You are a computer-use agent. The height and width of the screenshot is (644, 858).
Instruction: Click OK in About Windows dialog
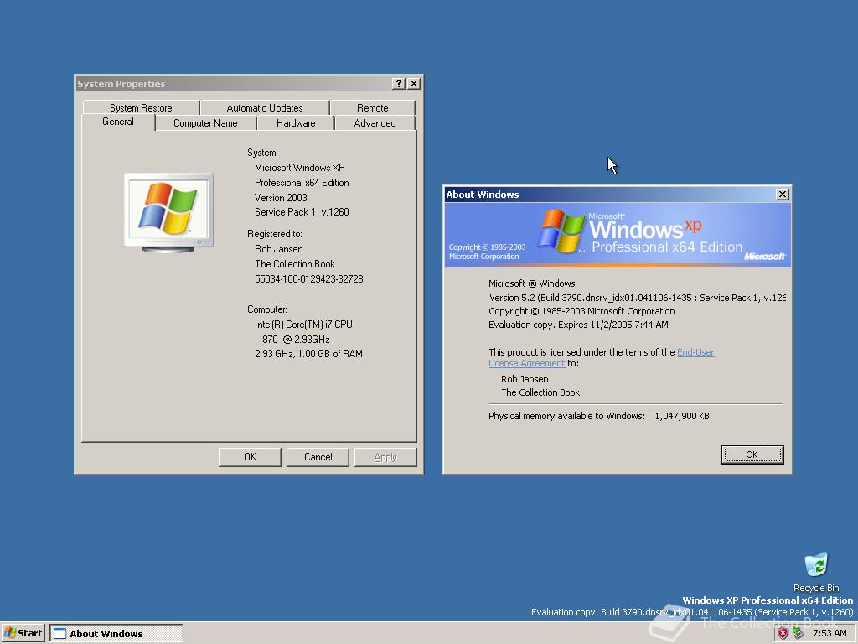coord(752,454)
